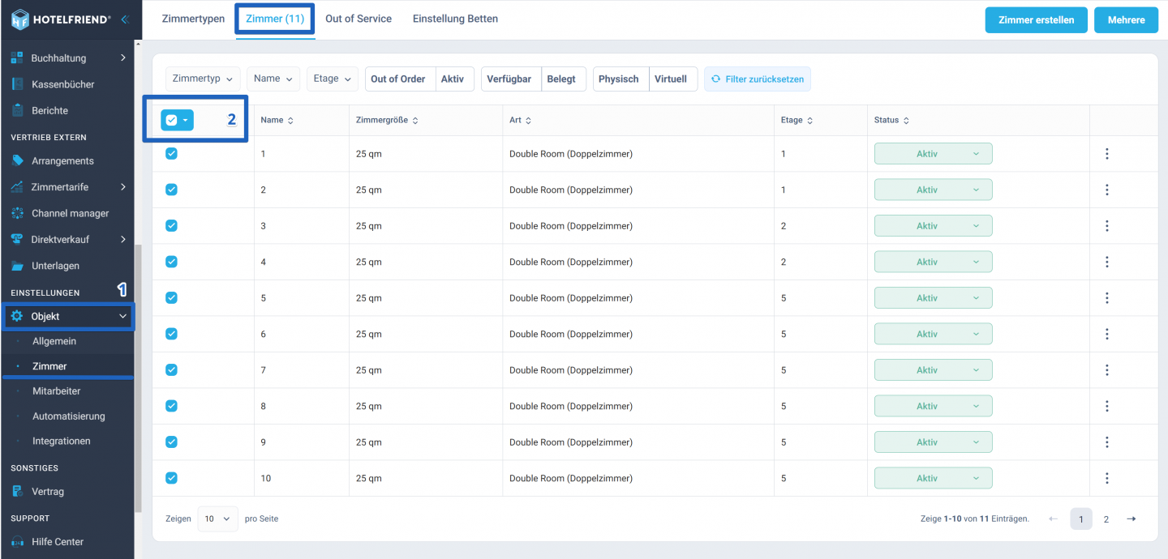Open the Zimmertyp filter dropdown
Image resolution: width=1168 pixels, height=559 pixels.
tap(203, 79)
